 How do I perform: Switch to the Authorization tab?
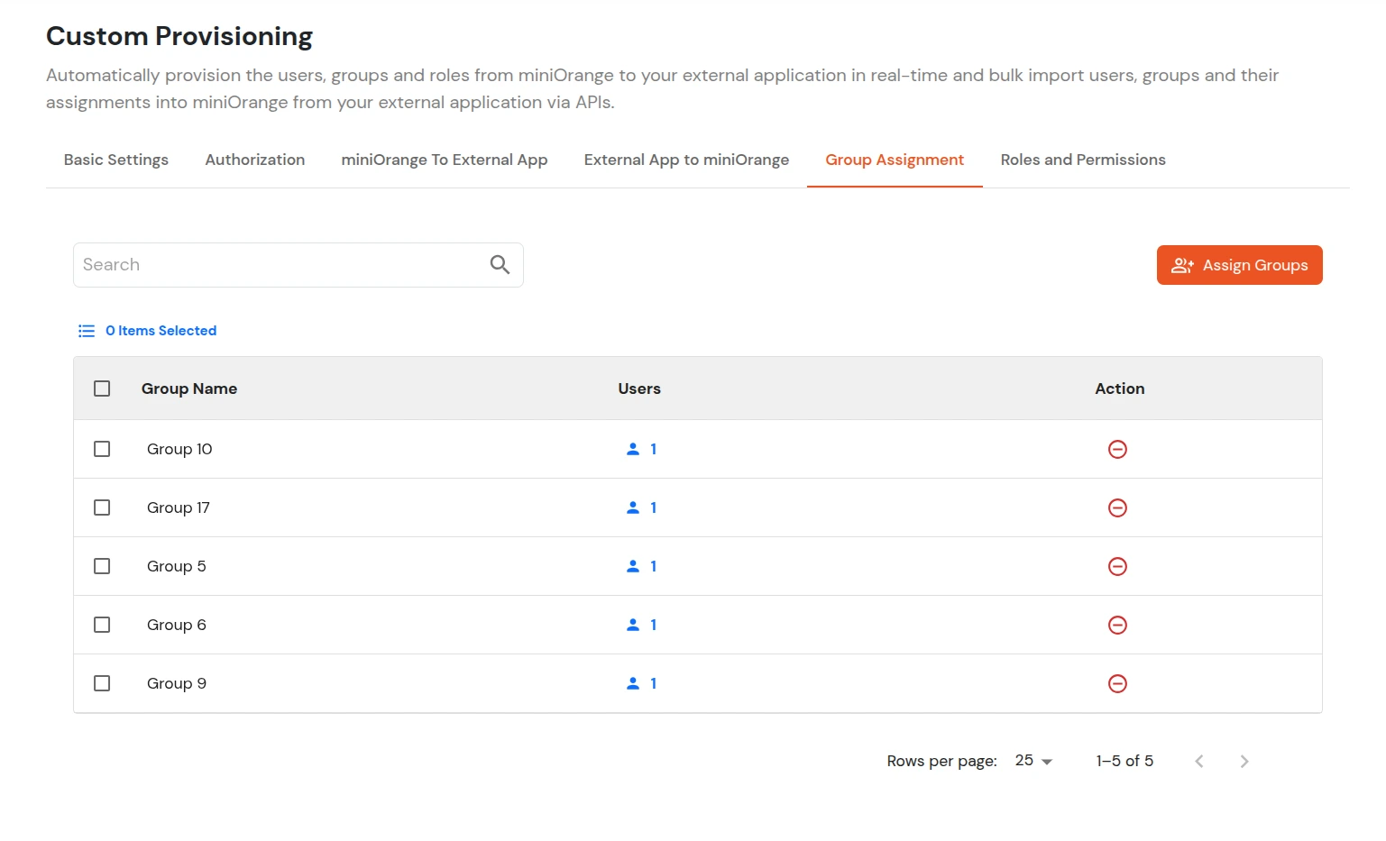point(255,160)
